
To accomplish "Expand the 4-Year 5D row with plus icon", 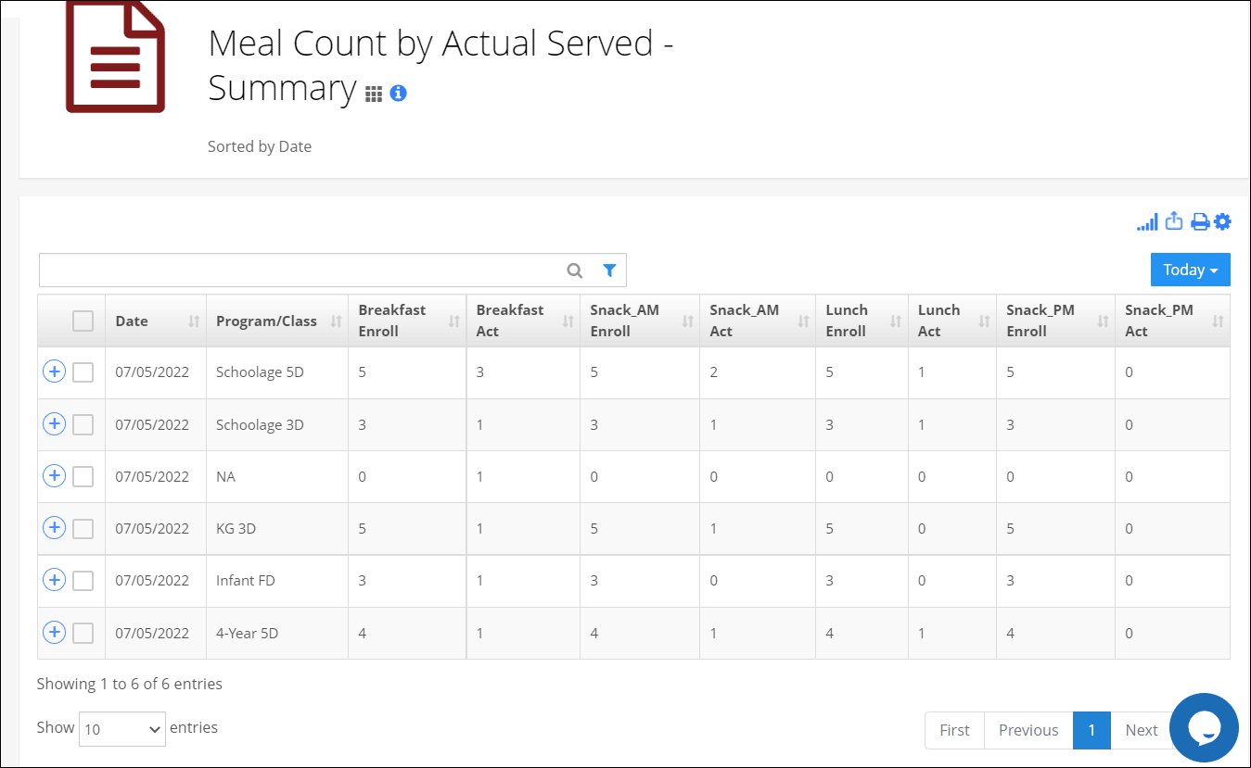I will [x=55, y=633].
